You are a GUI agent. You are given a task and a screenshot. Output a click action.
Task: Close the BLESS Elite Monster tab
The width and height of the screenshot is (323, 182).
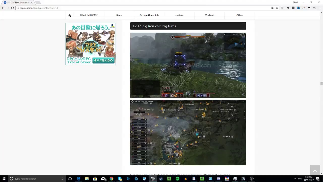click(x=32, y=3)
